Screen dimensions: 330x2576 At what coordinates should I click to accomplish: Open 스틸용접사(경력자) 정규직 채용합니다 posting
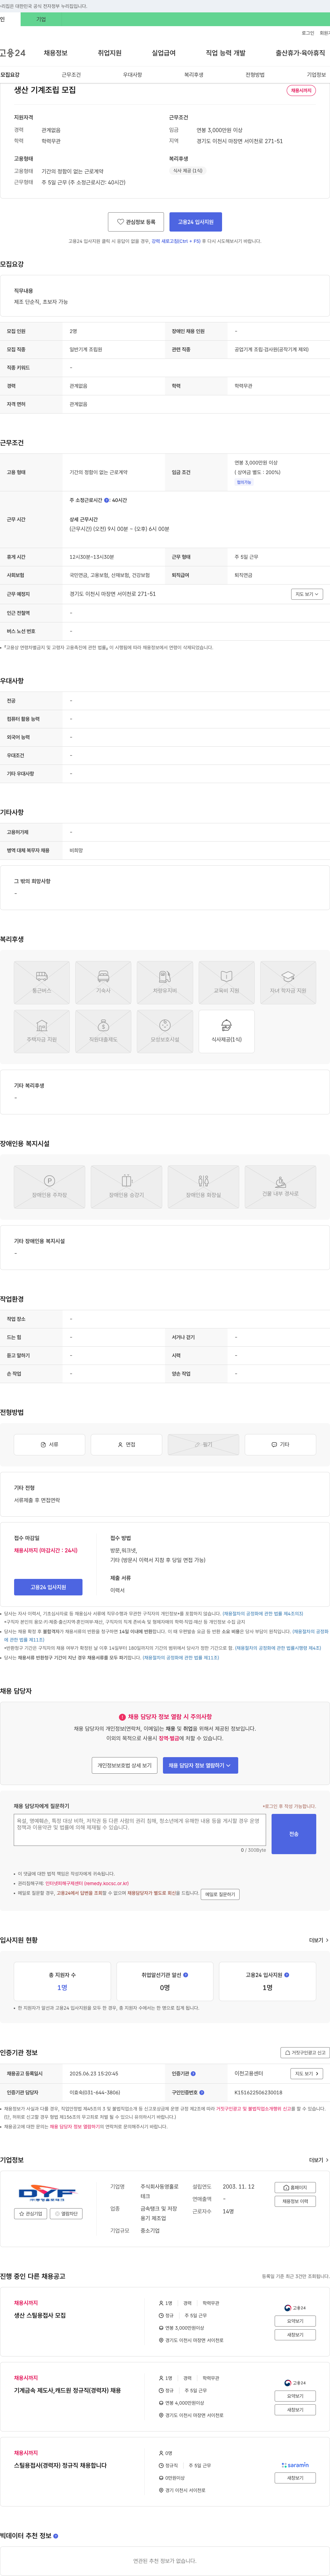coord(60,2465)
